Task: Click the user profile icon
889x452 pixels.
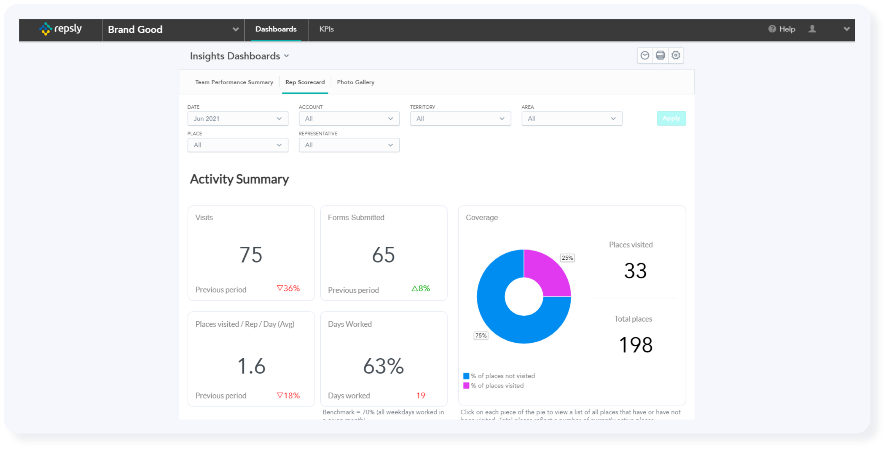Action: [x=812, y=29]
